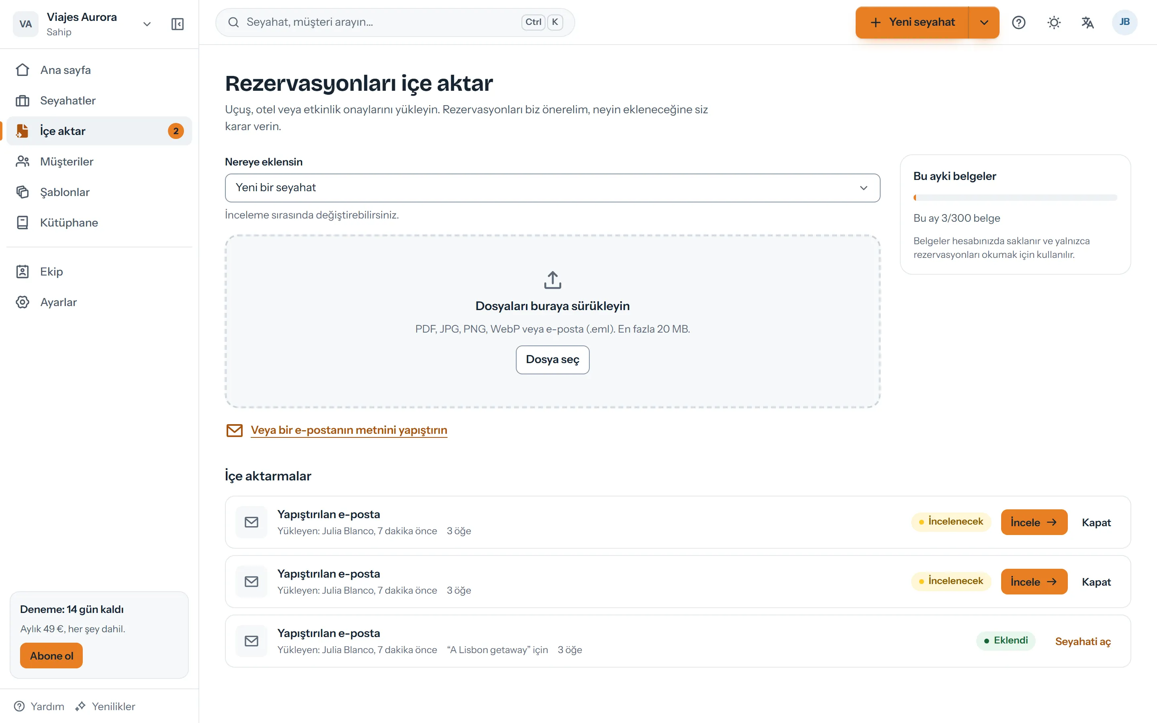Image resolution: width=1157 pixels, height=723 pixels.
Task: Expand the Viajes Aurora workspace switcher
Action: 147,24
